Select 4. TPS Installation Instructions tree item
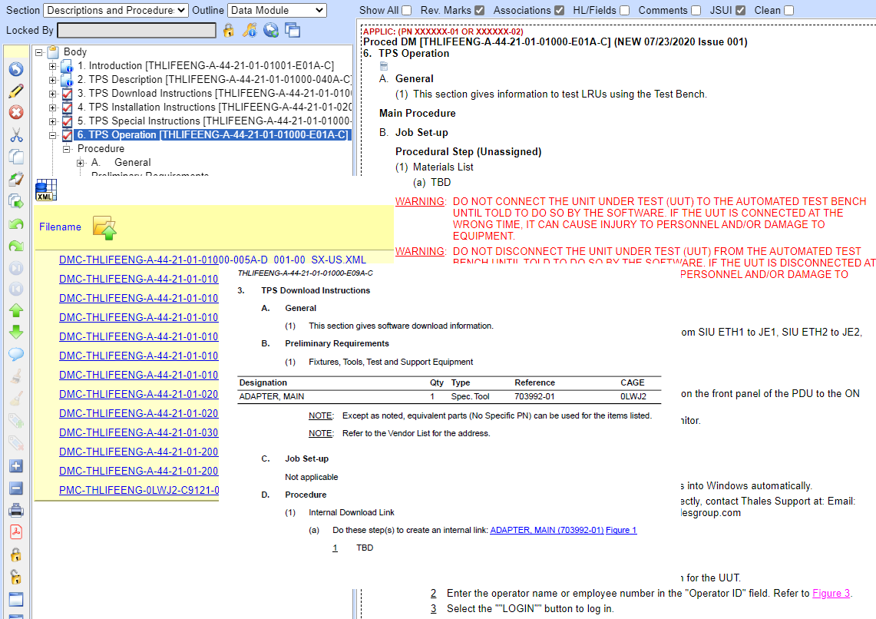 point(214,108)
